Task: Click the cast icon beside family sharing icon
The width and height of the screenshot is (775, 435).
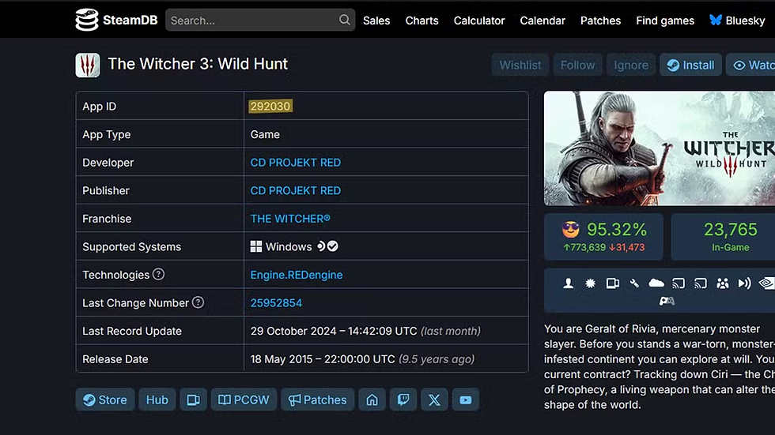Action: tap(701, 283)
